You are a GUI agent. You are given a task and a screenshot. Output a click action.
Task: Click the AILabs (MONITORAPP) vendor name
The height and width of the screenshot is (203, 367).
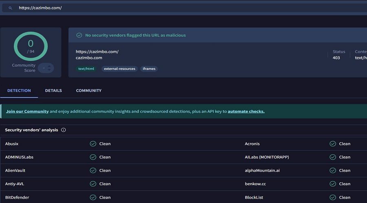(x=267, y=157)
